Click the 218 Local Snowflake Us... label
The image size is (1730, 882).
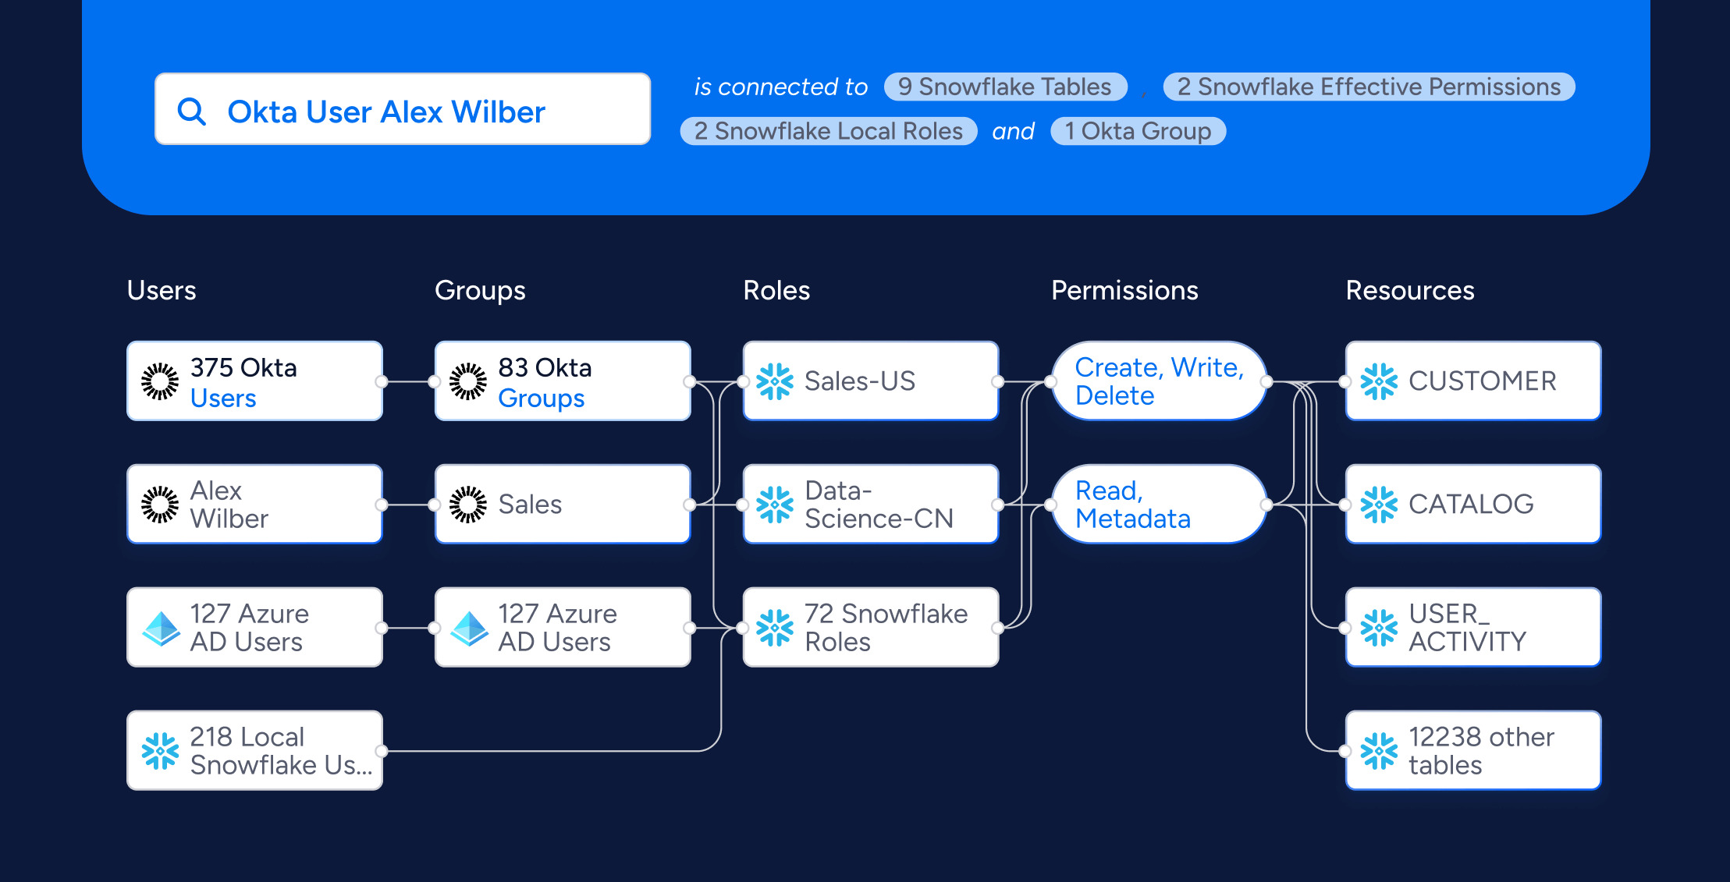[282, 751]
